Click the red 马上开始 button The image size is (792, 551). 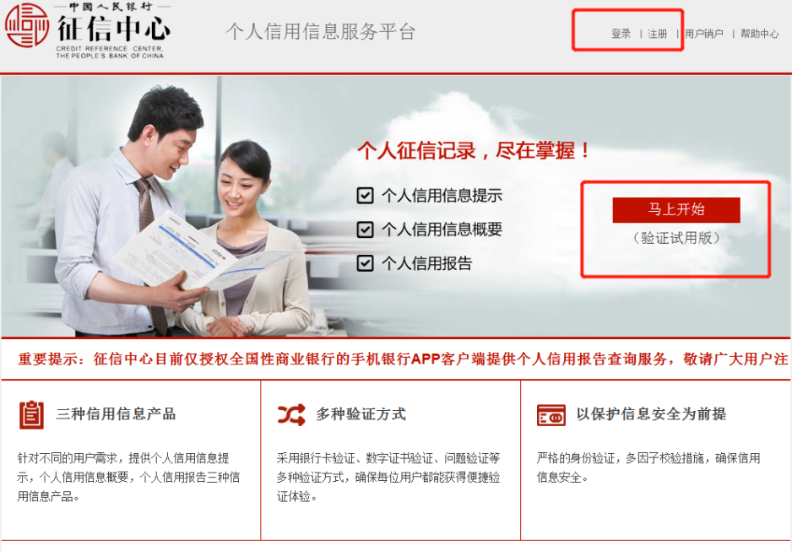[x=676, y=210]
